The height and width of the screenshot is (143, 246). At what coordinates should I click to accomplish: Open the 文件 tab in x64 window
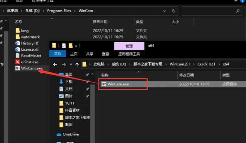[x=58, y=54]
